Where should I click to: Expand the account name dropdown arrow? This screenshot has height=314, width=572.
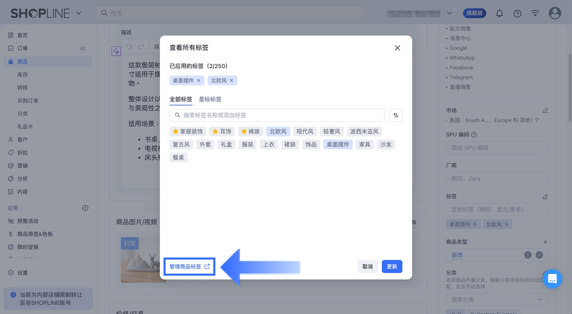(450, 13)
